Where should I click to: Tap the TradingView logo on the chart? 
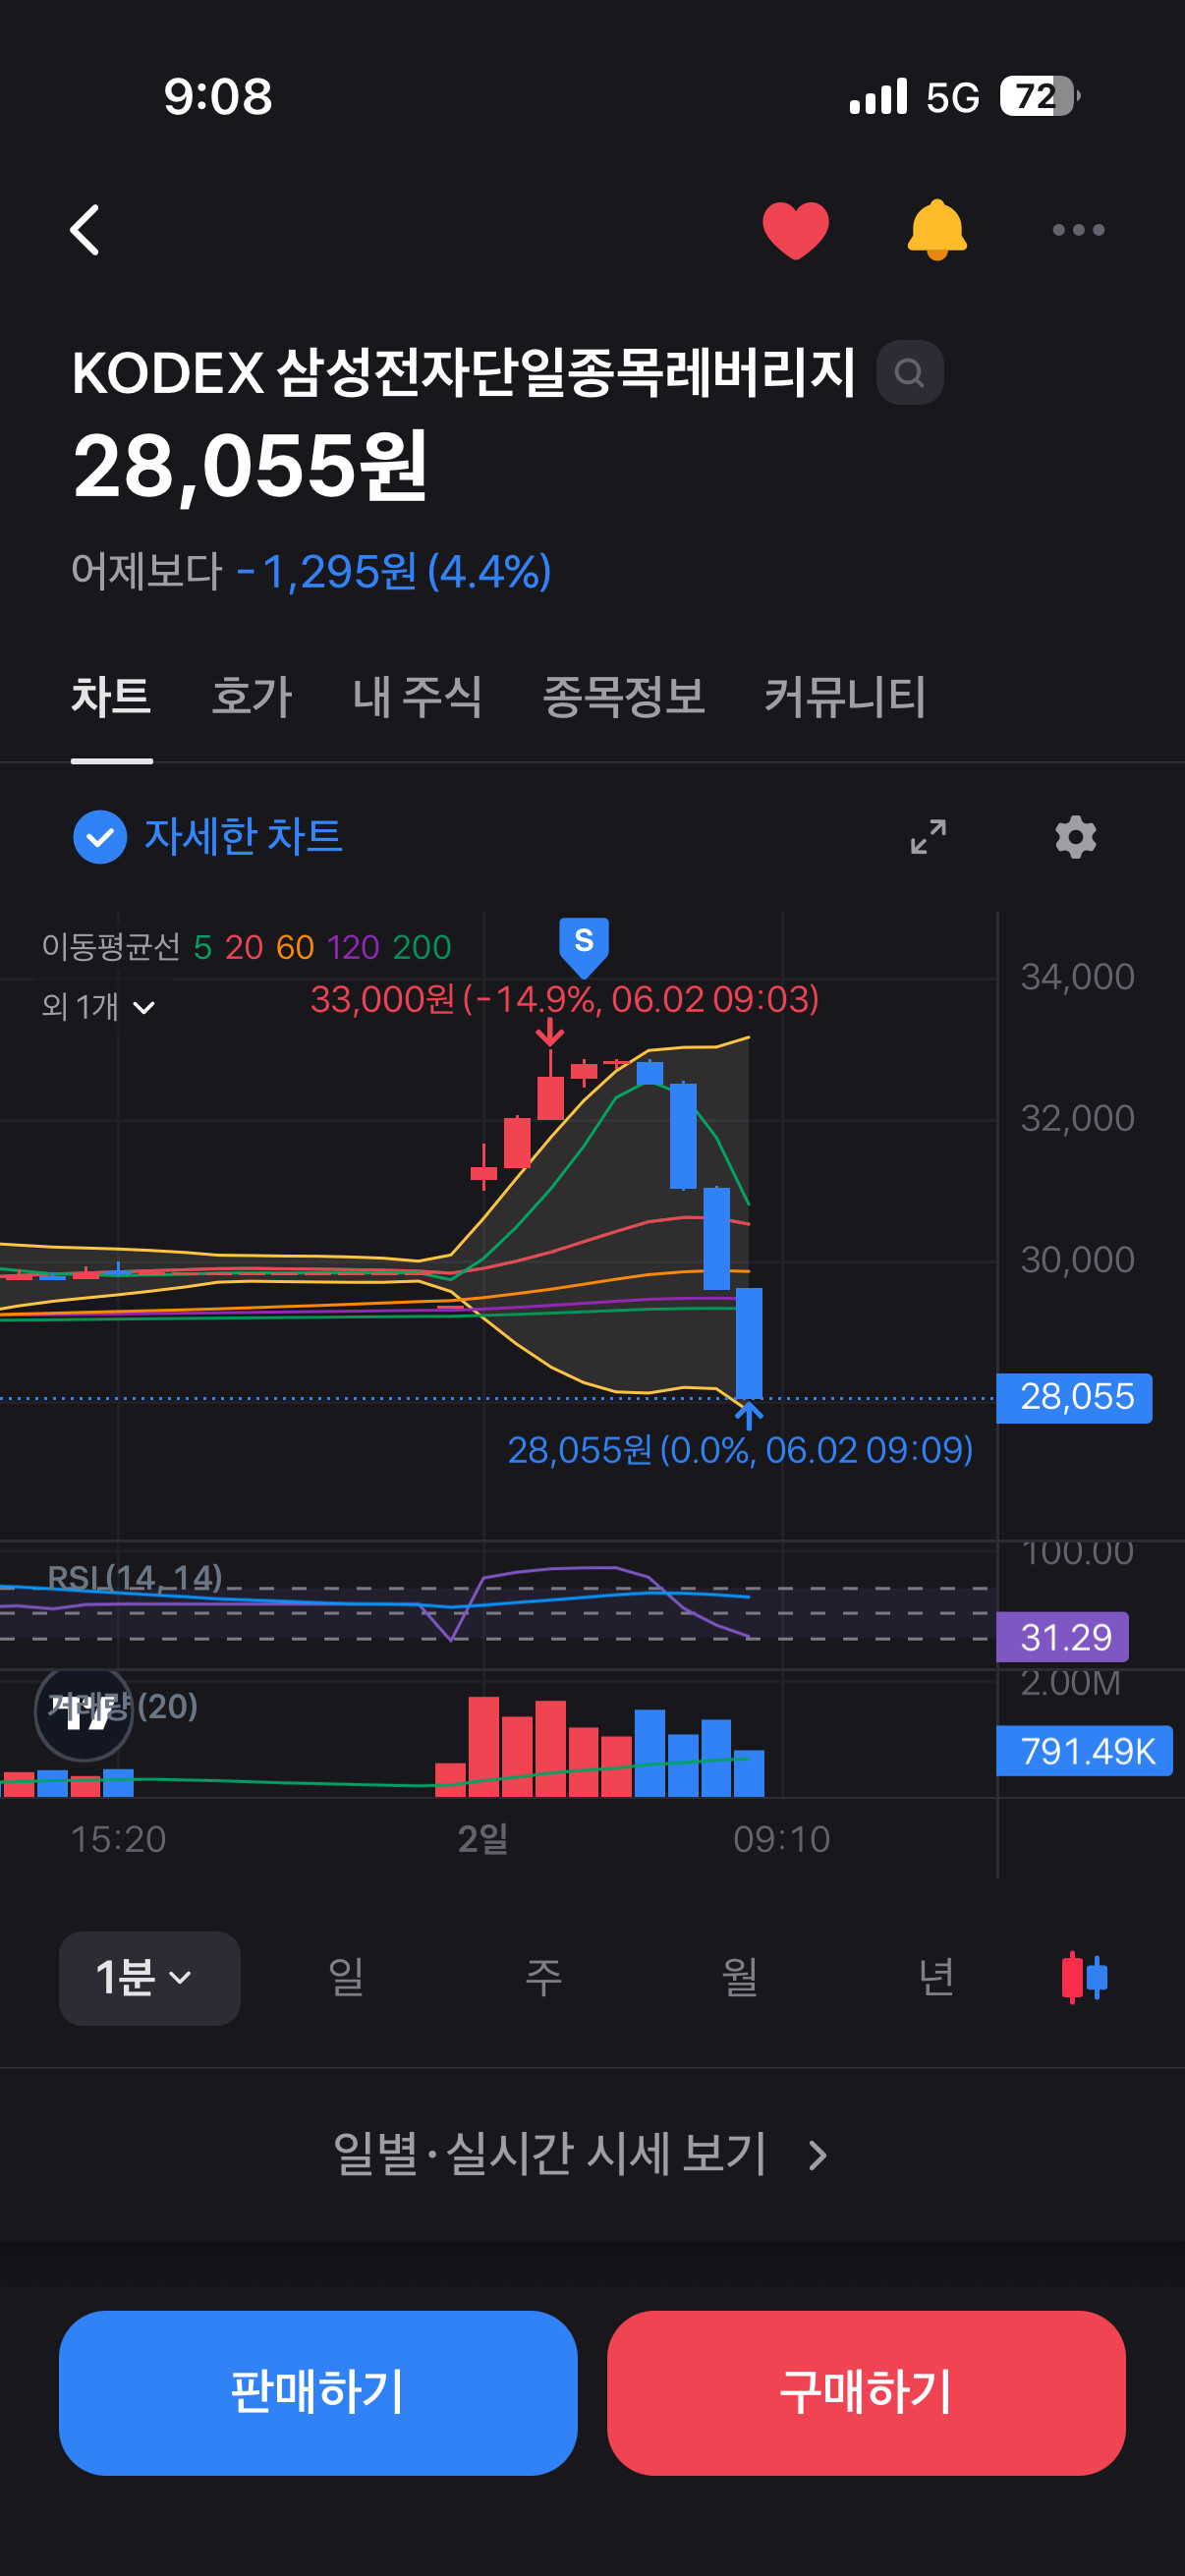(84, 1713)
